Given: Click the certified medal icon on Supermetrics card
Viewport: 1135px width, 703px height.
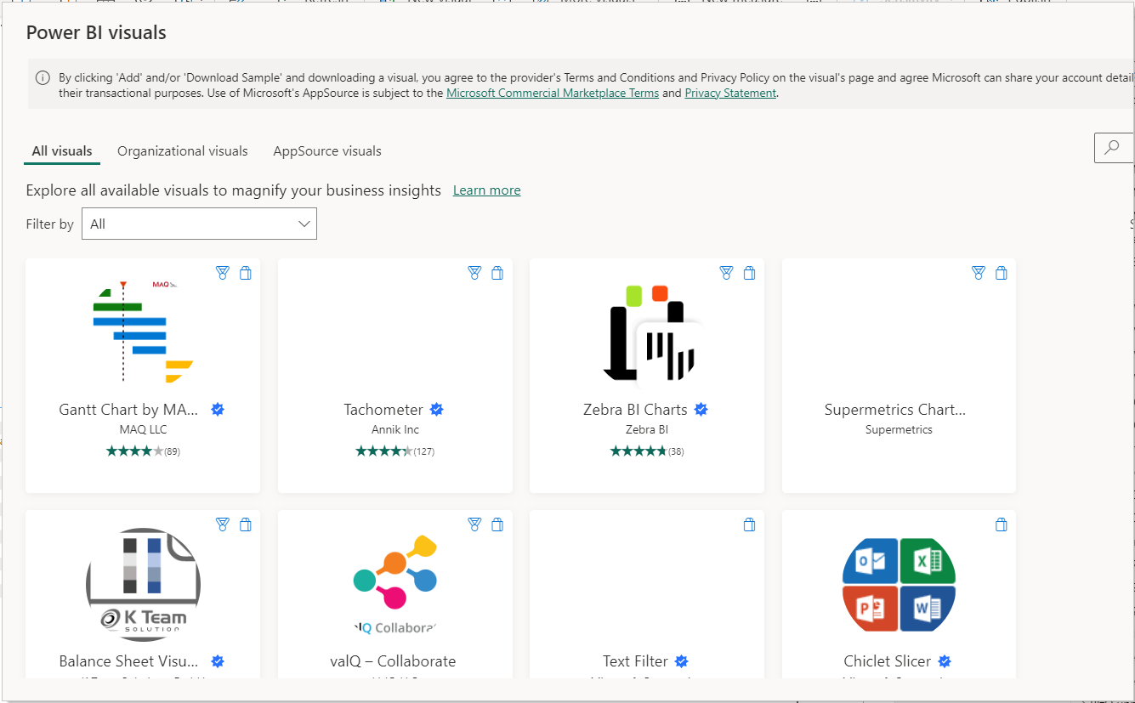Looking at the screenshot, I should [979, 273].
